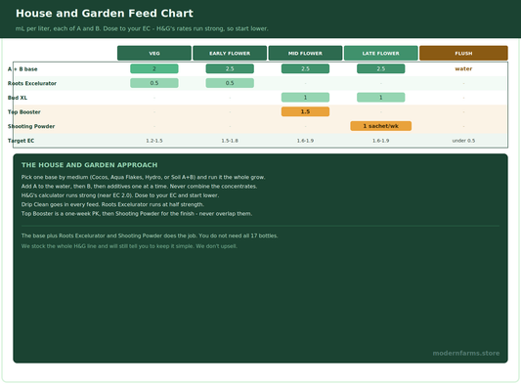This screenshot has width=521, height=384.
Task: Select the Shooting Powder row label
Action: pos(31,126)
